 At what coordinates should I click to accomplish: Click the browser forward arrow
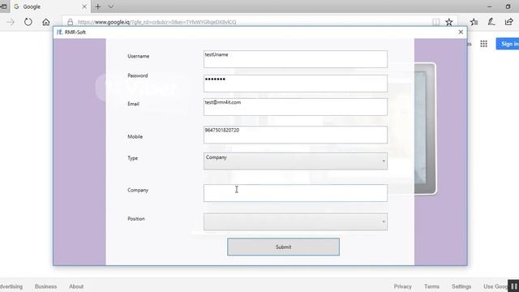tap(11, 22)
